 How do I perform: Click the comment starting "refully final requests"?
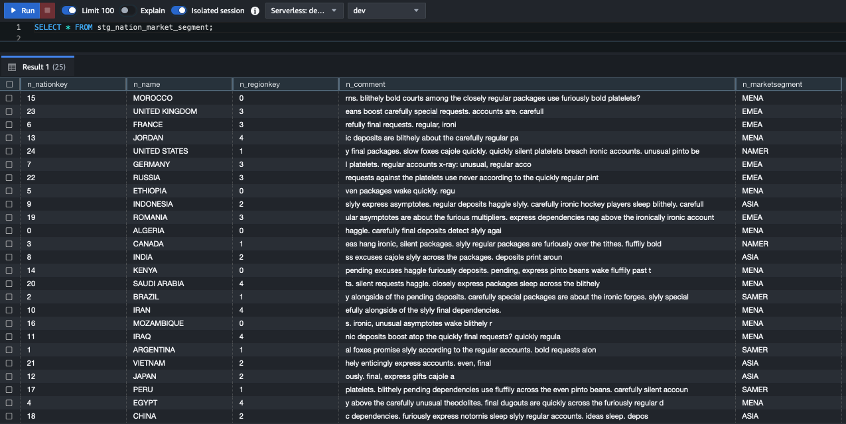pyautogui.click(x=537, y=125)
